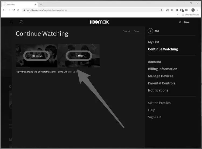Image resolution: width=202 pixels, height=149 pixels.
Task: Close the HBO Max browser tab
Action: click(x=35, y=5)
